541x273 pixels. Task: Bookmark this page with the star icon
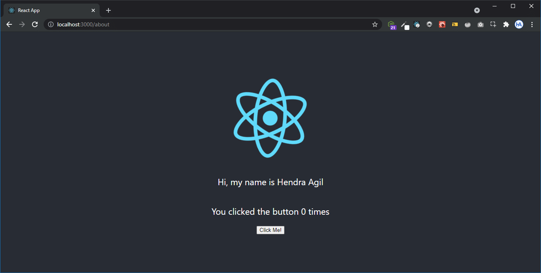click(375, 24)
